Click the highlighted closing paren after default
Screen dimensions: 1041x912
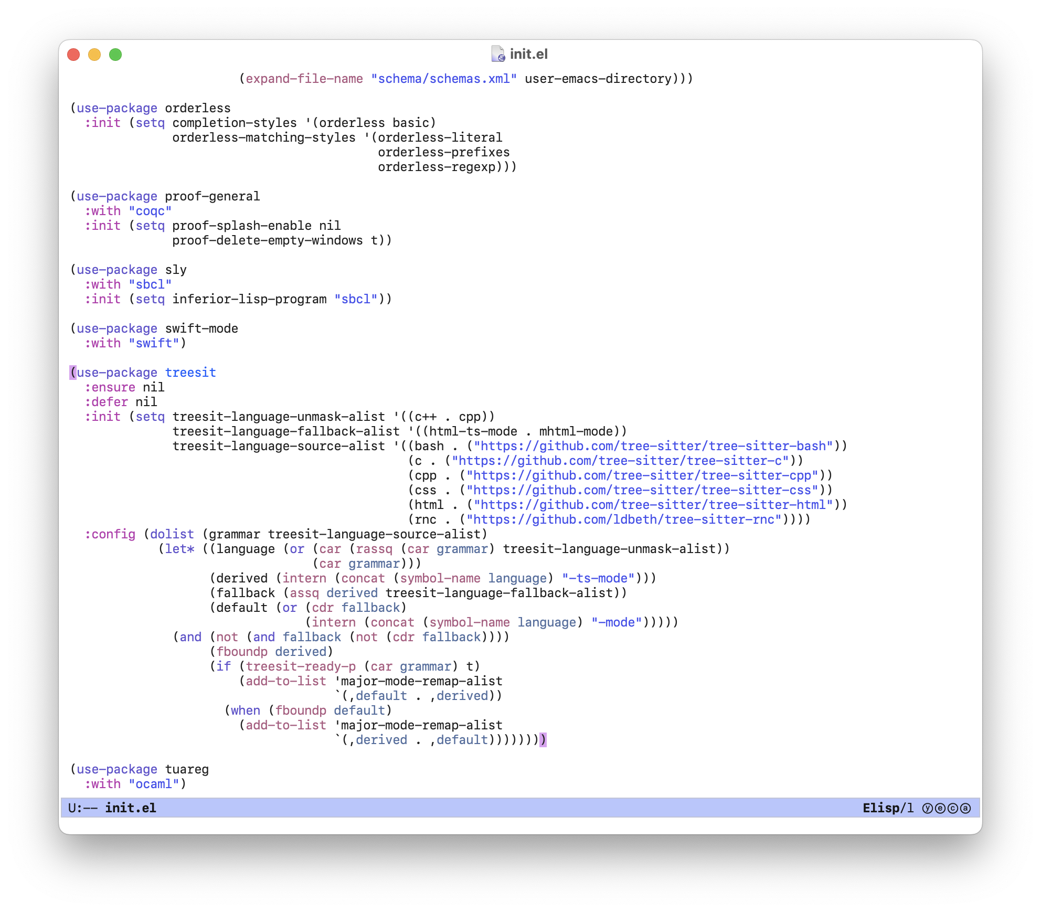[x=543, y=740]
